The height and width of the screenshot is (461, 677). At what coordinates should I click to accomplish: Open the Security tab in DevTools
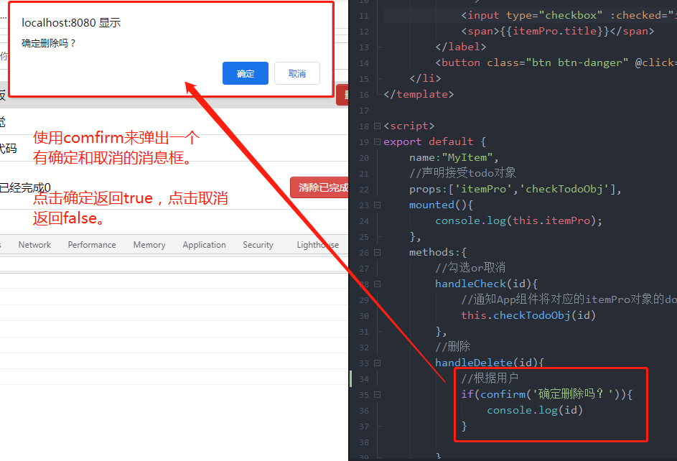coord(258,245)
